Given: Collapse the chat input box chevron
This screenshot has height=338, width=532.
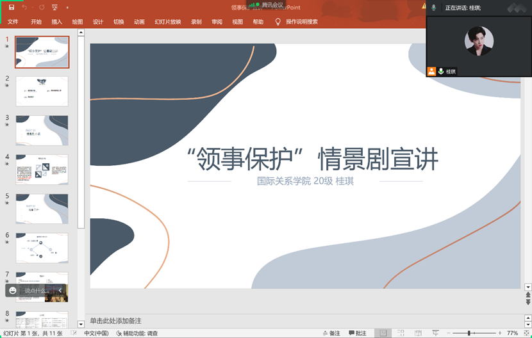Looking at the screenshot, I should [x=60, y=291].
